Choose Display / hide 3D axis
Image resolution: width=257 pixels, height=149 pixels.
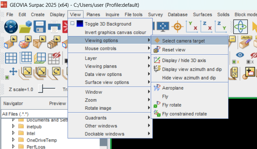[190, 60]
